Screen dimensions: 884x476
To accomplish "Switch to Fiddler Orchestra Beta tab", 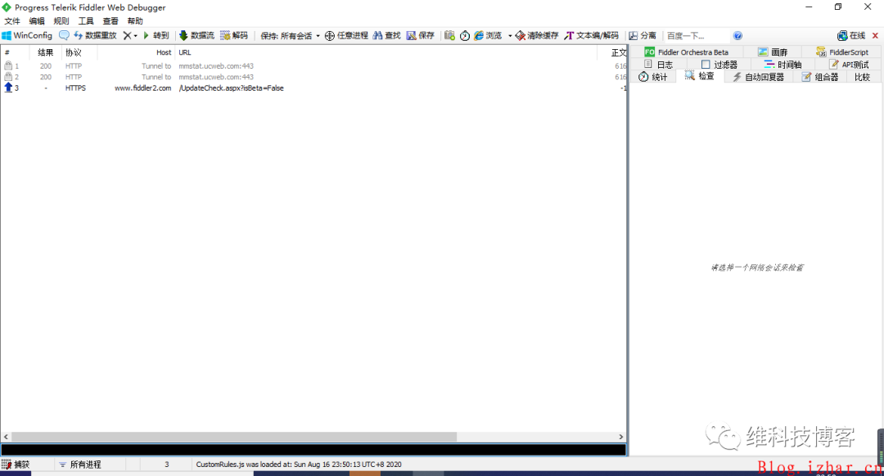I will [687, 52].
